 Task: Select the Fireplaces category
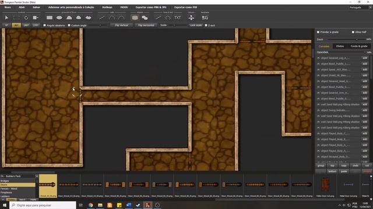[x=17, y=192]
